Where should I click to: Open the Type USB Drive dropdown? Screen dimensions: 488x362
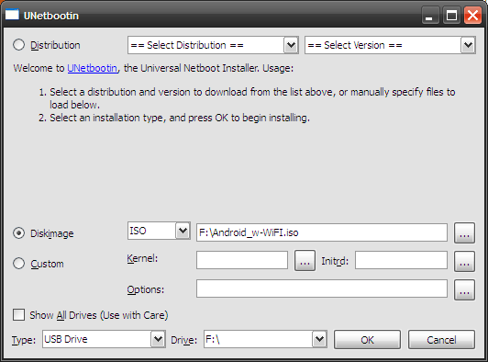(104, 339)
